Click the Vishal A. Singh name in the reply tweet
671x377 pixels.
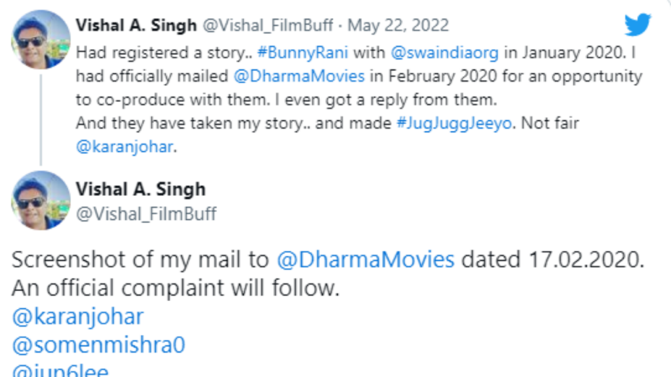point(141,189)
